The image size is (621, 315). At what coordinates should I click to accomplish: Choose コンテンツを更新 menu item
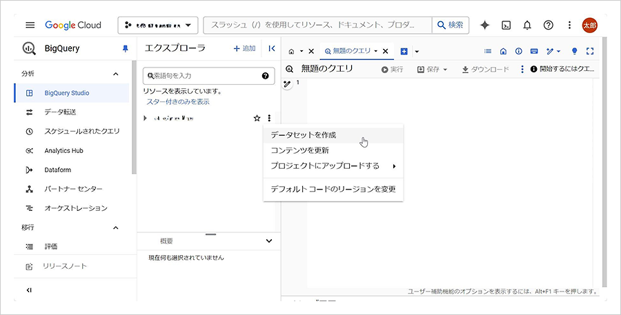pos(333,150)
